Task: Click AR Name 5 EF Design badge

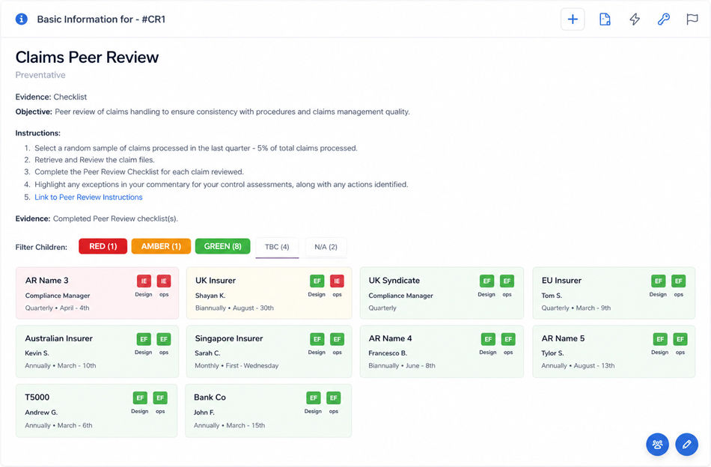Action: 660,339
